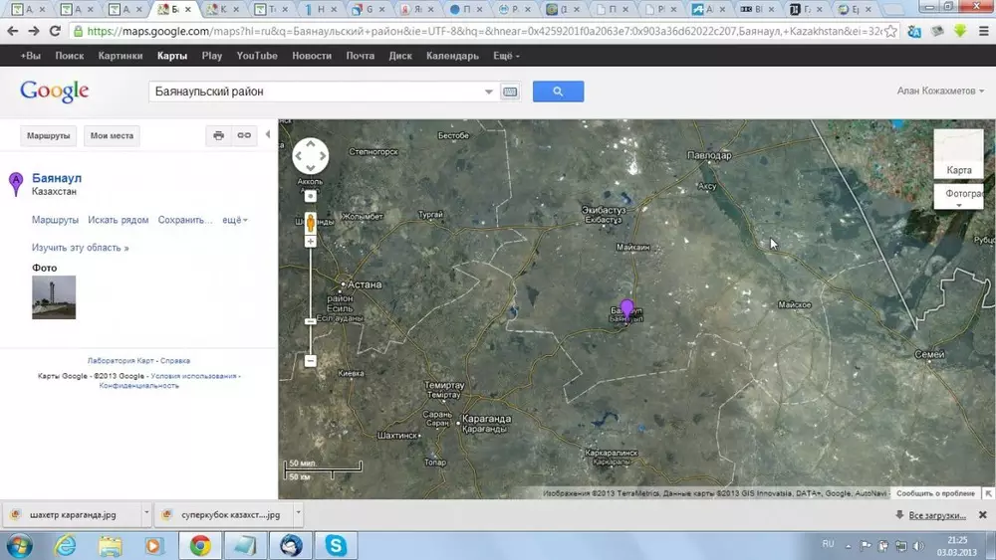Click the blue search magnifier button
996x560 pixels.
[x=558, y=92]
